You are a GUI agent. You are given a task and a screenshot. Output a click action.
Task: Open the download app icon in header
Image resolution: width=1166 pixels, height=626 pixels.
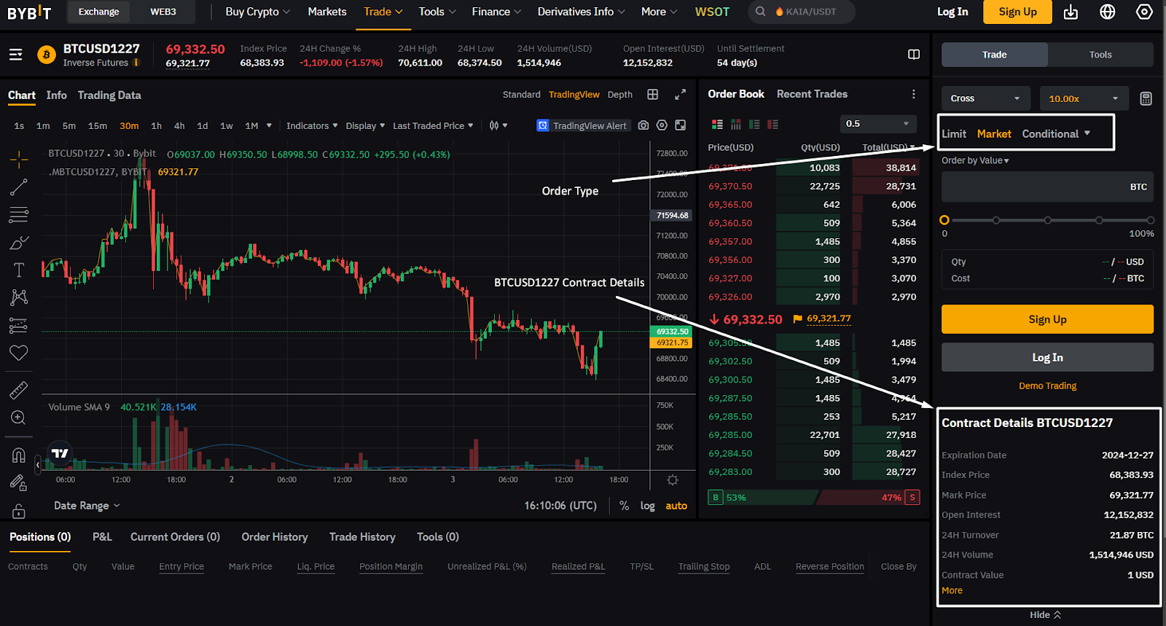(x=1071, y=12)
